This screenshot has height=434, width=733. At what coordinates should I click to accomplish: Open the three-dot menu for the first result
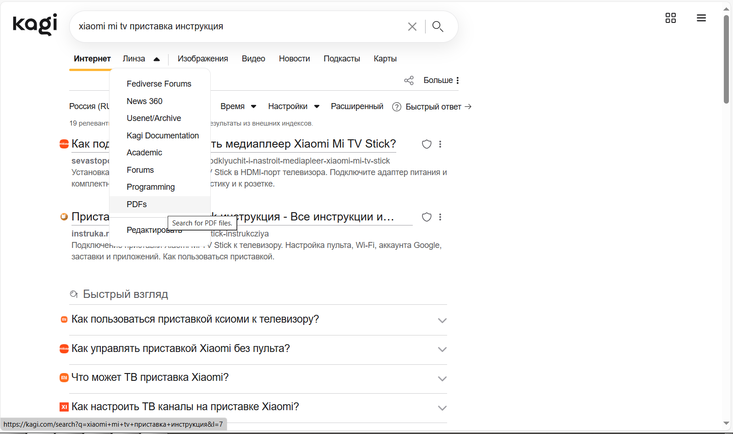tap(440, 144)
